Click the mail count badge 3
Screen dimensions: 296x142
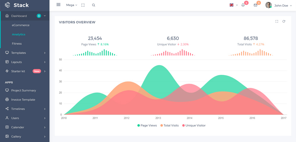point(259,3)
